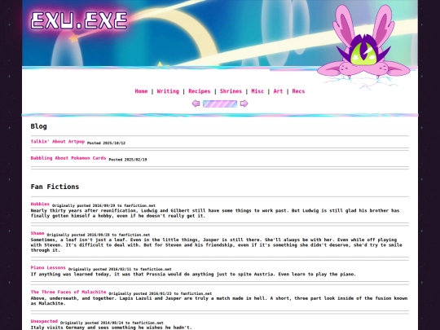Screen dimensions: 440x330
Task: Click "Originally posted 2016/09/28 to fanfiction.net"
Action: point(99,235)
